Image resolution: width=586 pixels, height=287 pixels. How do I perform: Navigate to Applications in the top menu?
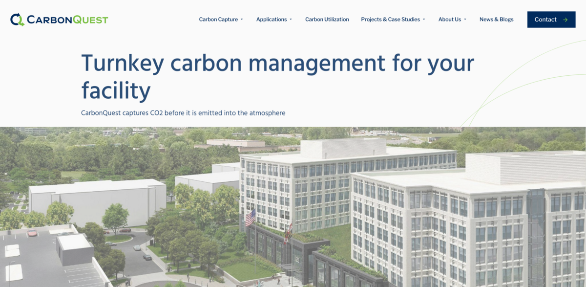click(272, 19)
